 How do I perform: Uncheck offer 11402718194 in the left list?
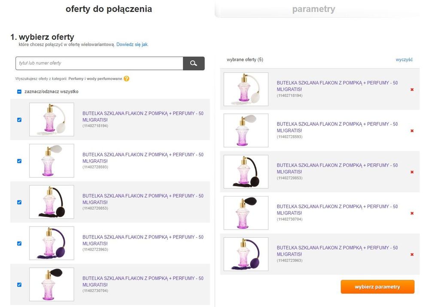tap(19, 120)
